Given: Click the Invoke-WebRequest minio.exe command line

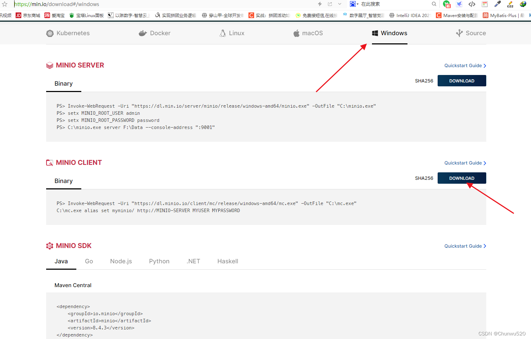Looking at the screenshot, I should pyautogui.click(x=216, y=106).
